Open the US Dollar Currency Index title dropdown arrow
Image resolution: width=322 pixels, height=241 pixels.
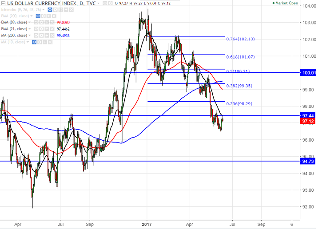[98, 3]
